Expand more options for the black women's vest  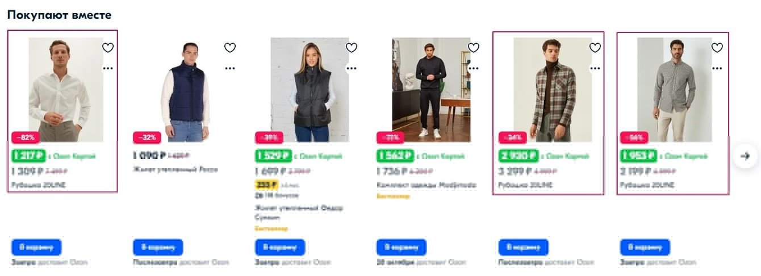pyautogui.click(x=352, y=68)
